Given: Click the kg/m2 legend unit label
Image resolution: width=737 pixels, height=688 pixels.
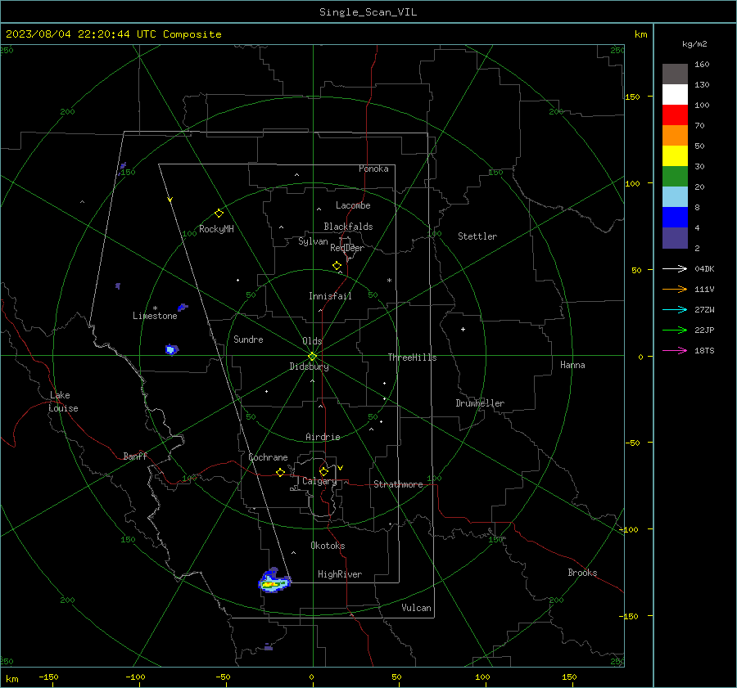Looking at the screenshot, I should pyautogui.click(x=694, y=44).
